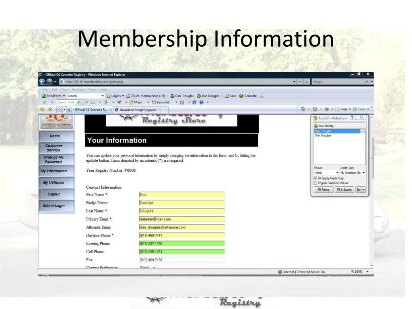Click the Change My Password sidebar button

(56, 159)
